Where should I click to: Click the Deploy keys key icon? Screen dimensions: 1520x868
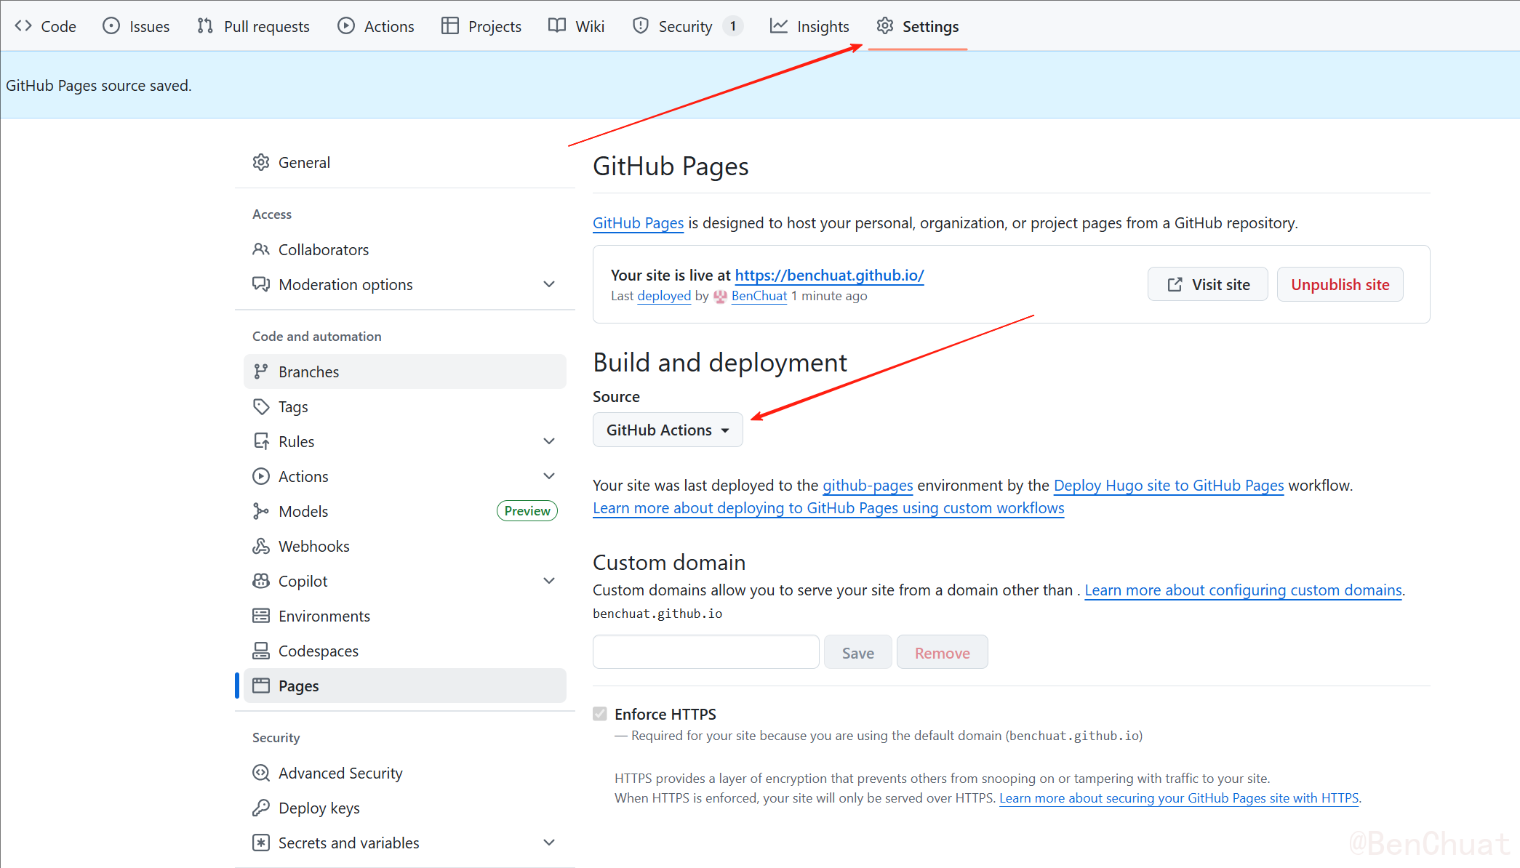pos(260,808)
